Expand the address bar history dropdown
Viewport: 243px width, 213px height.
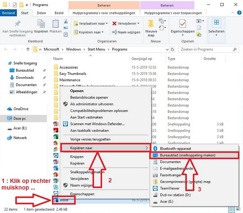pyautogui.click(x=167, y=50)
